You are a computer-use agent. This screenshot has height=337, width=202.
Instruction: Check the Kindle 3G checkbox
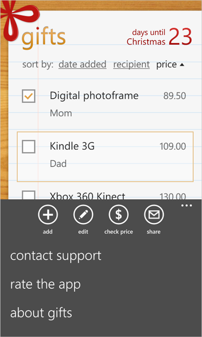point(29,147)
